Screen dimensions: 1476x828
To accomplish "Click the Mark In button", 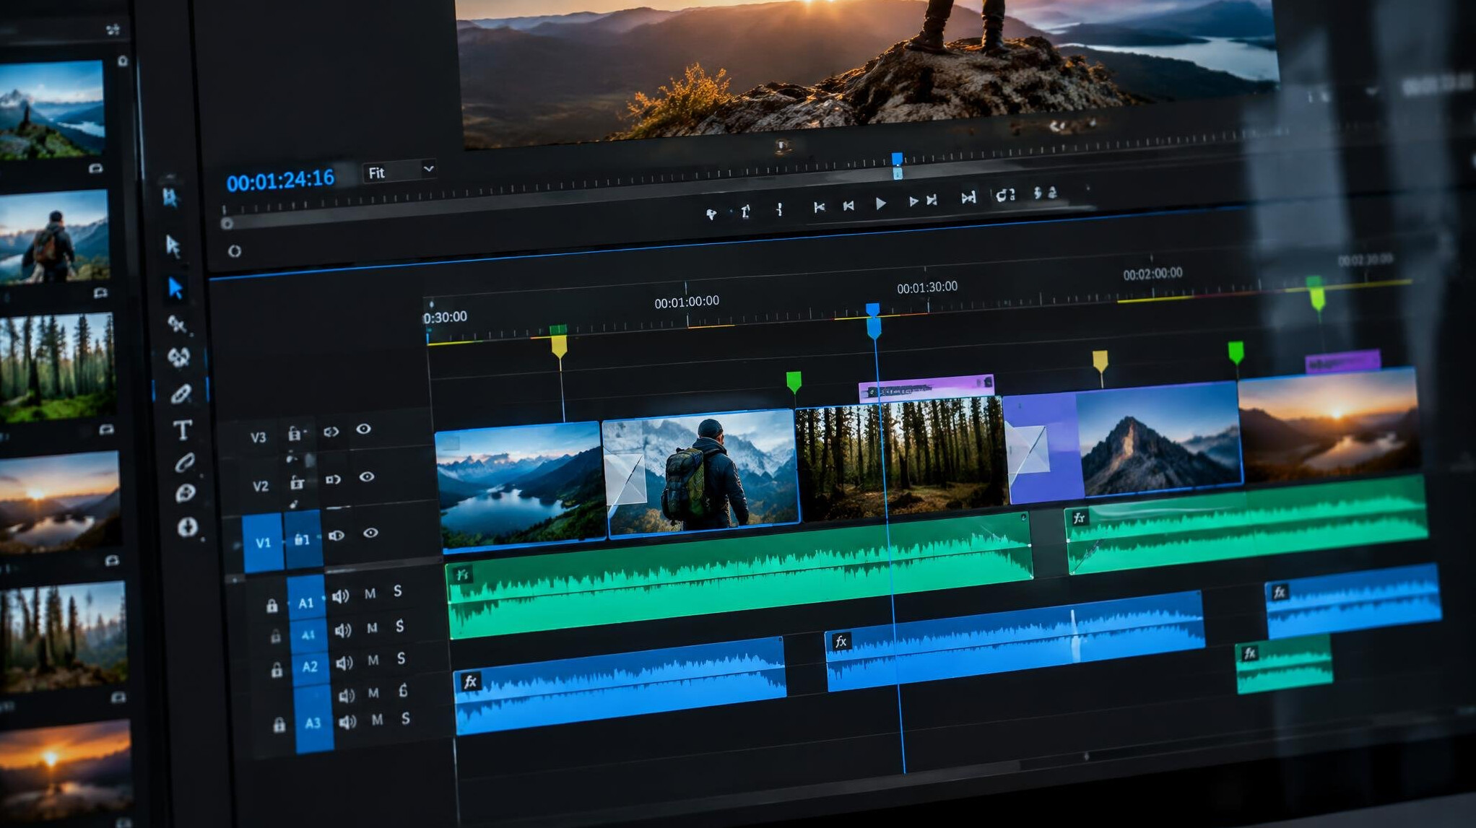I will [x=745, y=212].
